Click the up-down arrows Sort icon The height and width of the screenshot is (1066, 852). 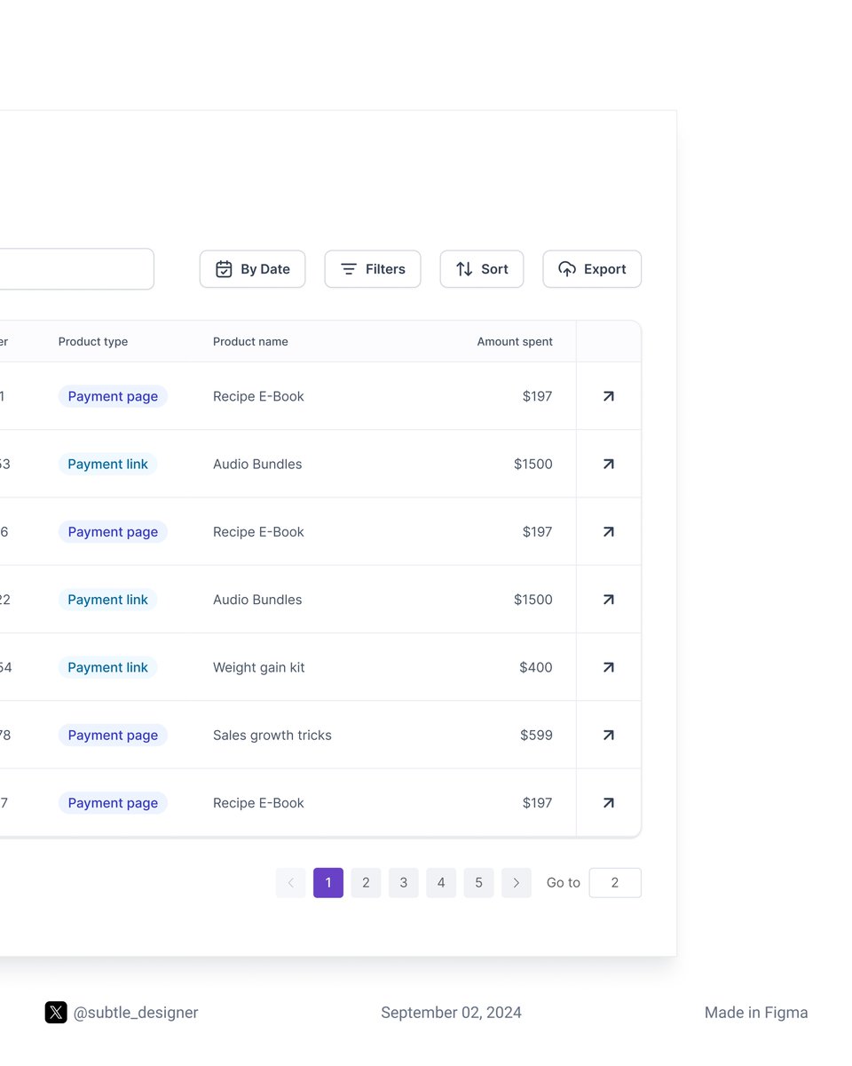click(464, 269)
